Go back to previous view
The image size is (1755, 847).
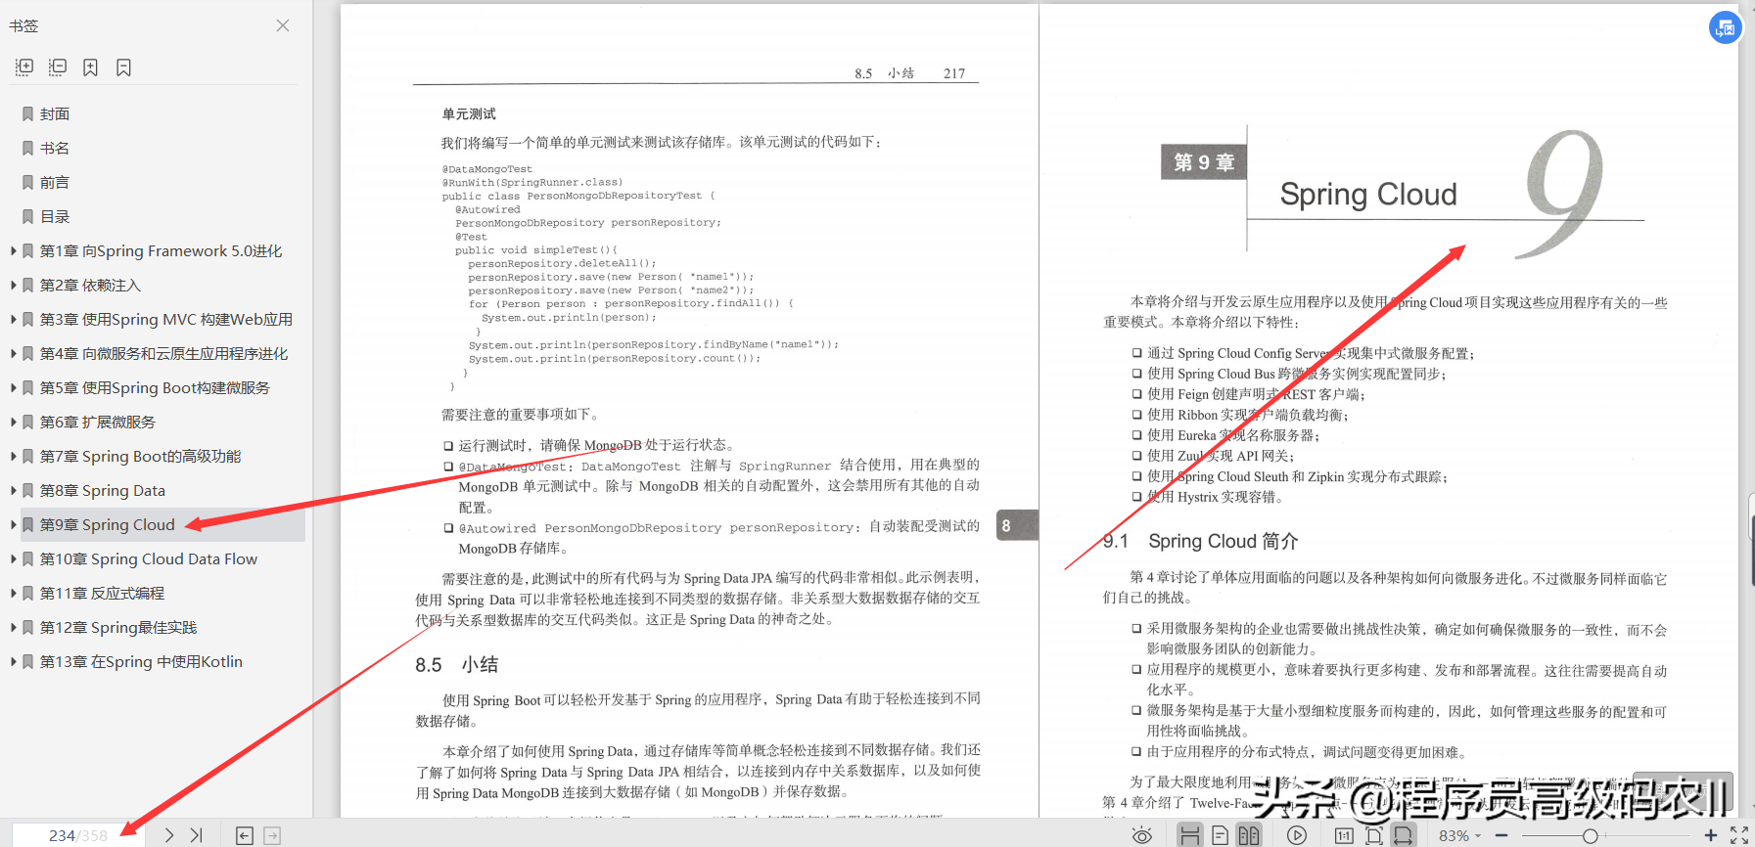245,835
